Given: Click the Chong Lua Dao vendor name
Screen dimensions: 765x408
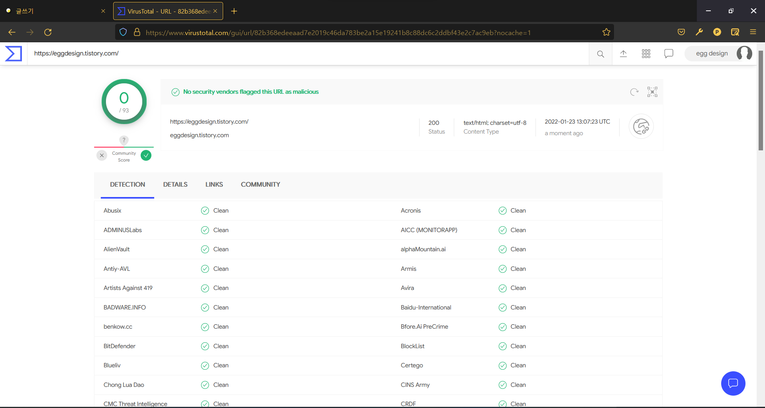Looking at the screenshot, I should 124,385.
